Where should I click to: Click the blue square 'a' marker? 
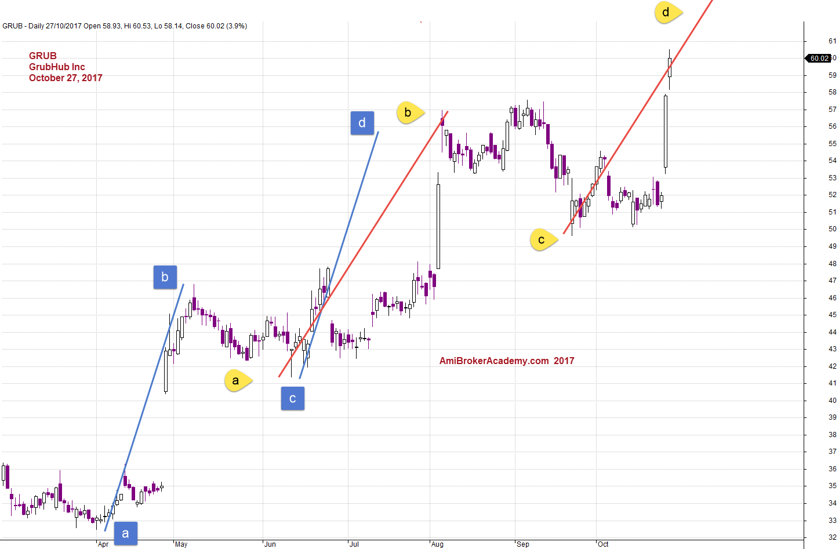(x=126, y=533)
